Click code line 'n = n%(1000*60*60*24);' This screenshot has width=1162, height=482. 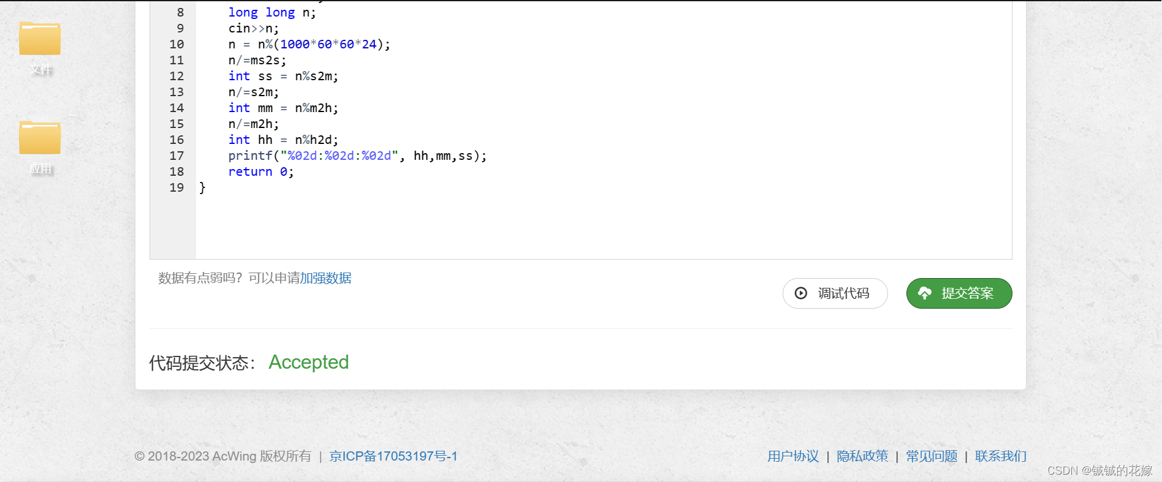(x=309, y=44)
